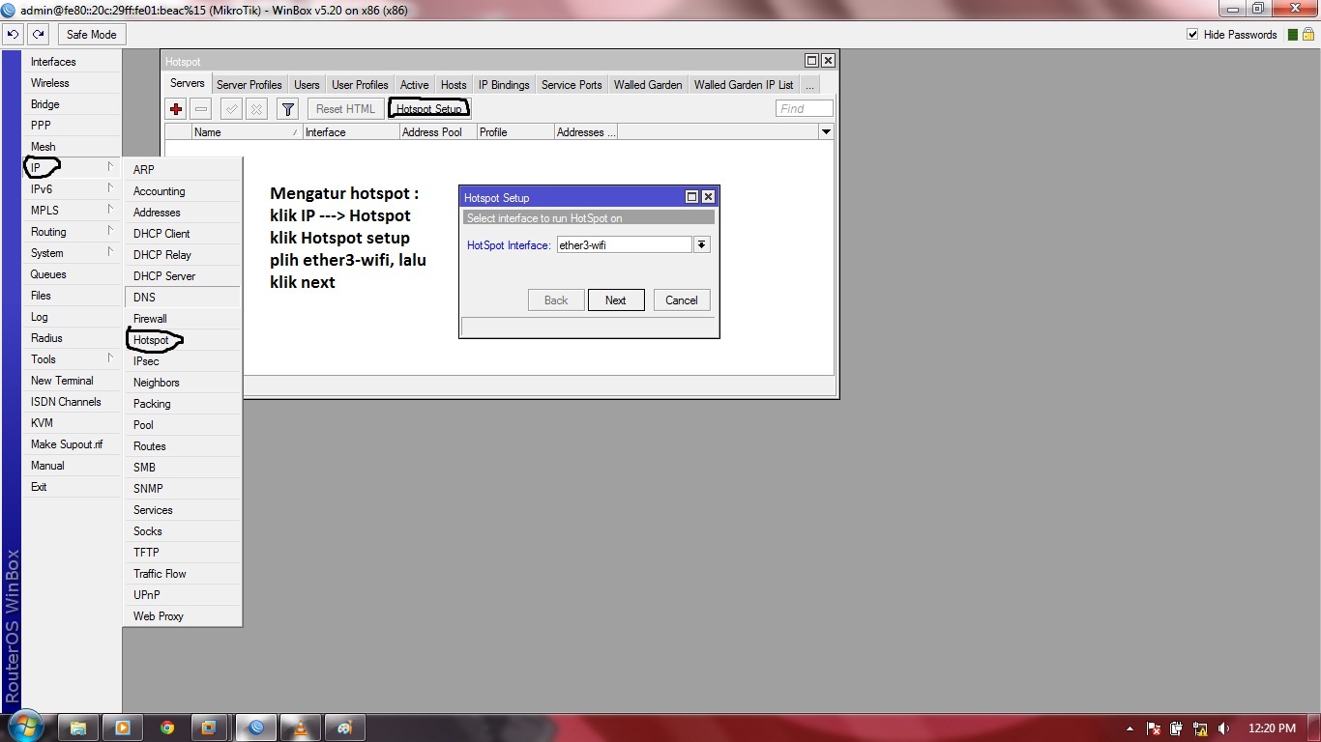Click the minus Remove button in Hotspot
Image resolution: width=1321 pixels, height=742 pixels.
click(x=200, y=109)
